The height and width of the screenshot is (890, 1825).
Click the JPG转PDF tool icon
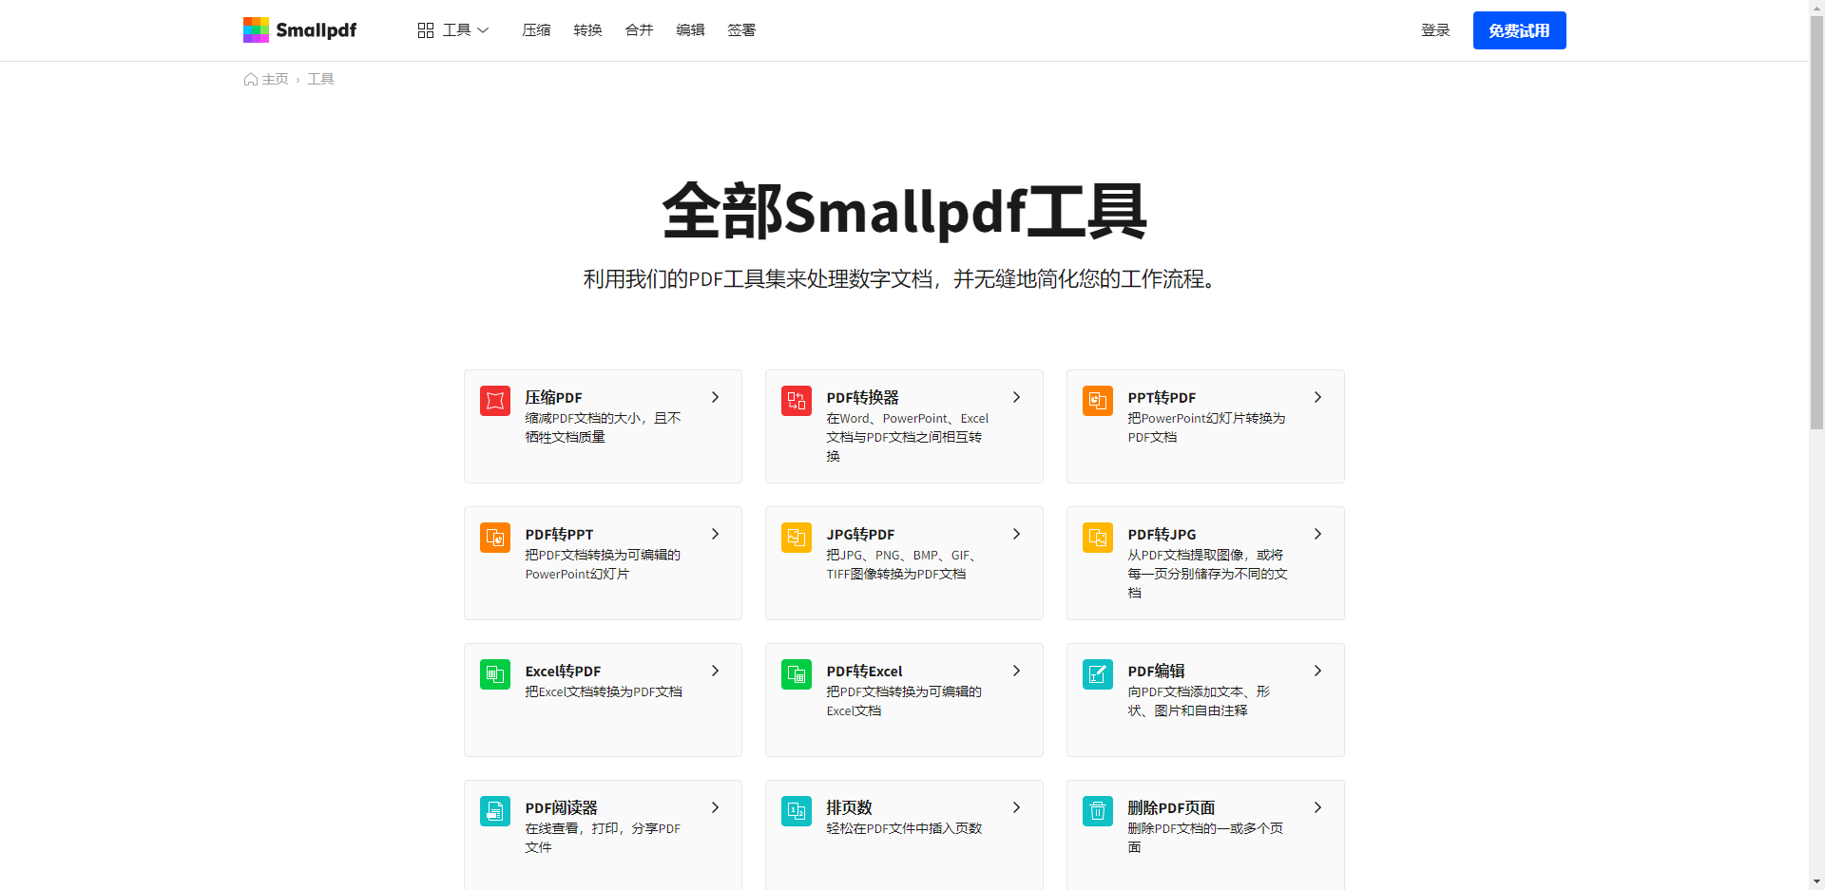[x=796, y=538]
